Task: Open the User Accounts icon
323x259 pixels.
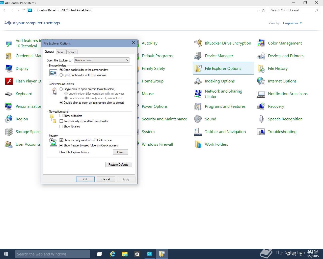Action: [x=9, y=144]
